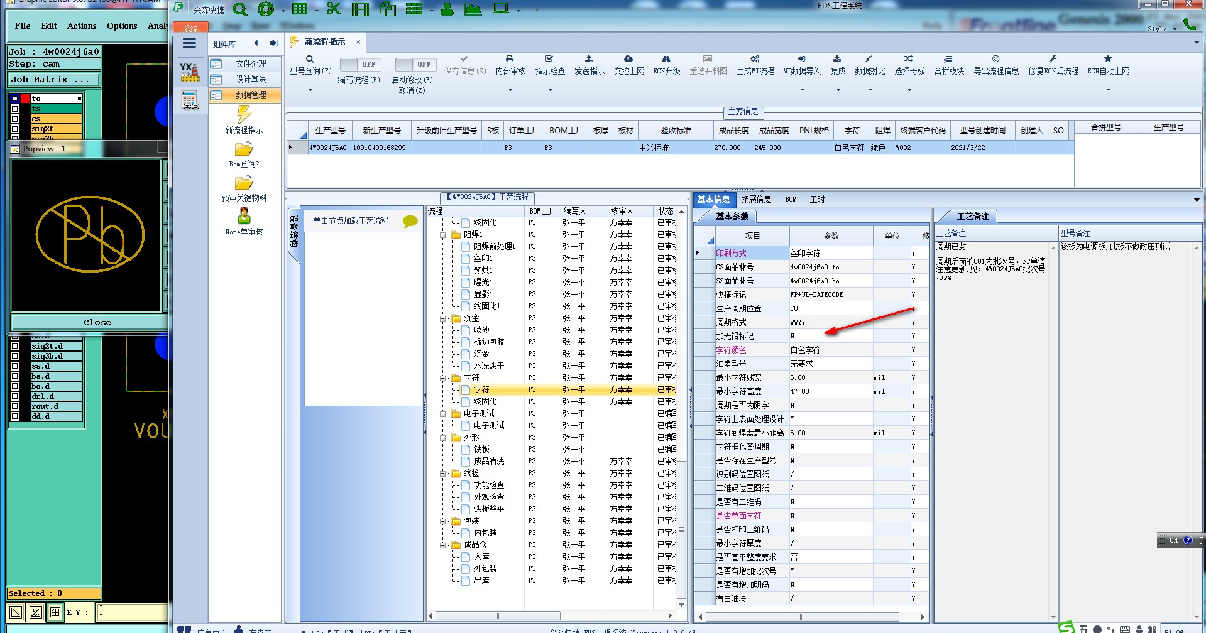
Task: Click the 导出流程信息 smiley icon
Action: click(996, 58)
